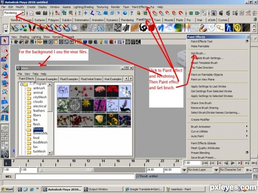
Task: Click the Output Window taskbar item
Action: click(103, 189)
